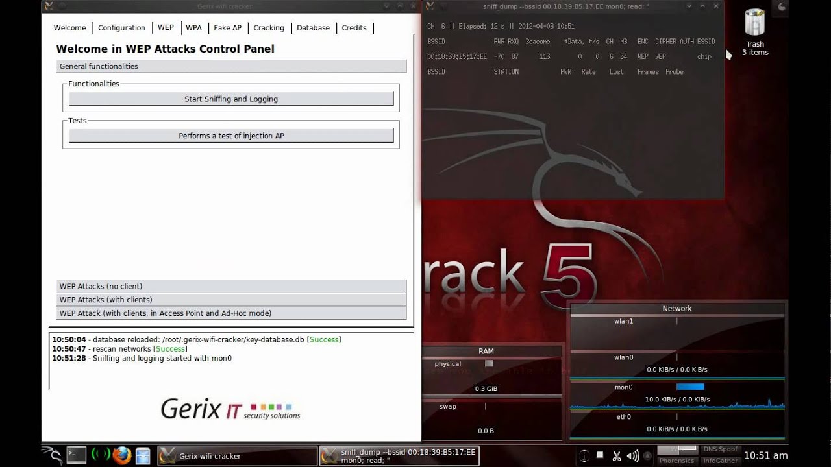
Task: Click the mon0 network traffic bar
Action: point(690,387)
